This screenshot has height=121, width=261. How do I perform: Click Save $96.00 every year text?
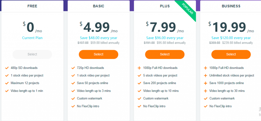tap(165, 38)
